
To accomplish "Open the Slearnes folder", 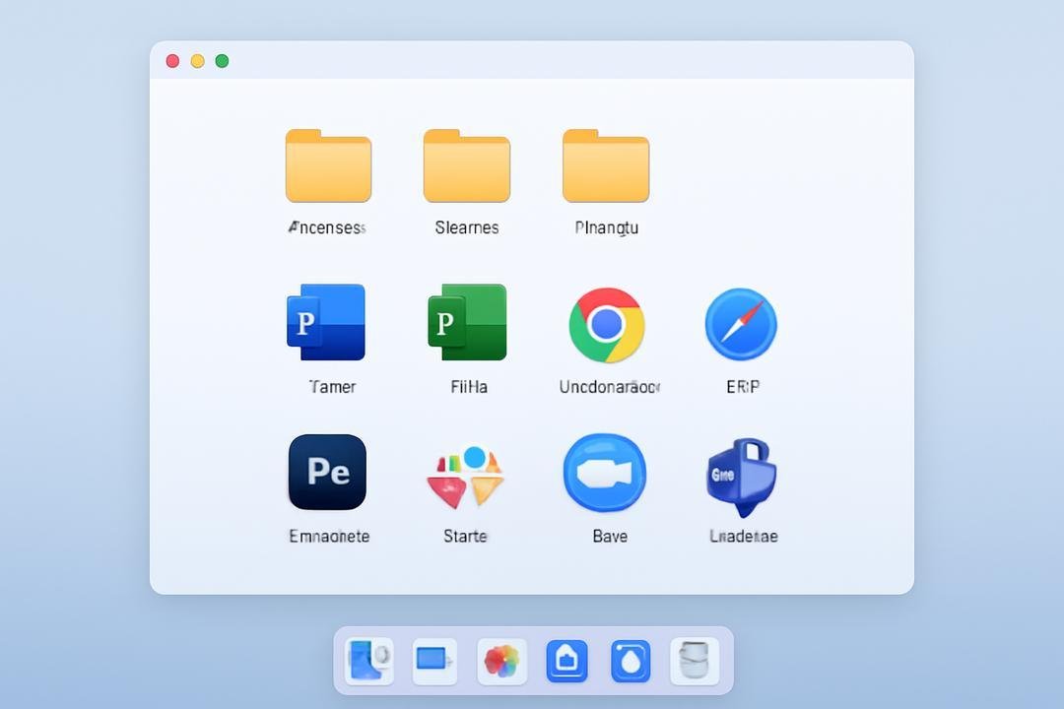I will click(467, 166).
